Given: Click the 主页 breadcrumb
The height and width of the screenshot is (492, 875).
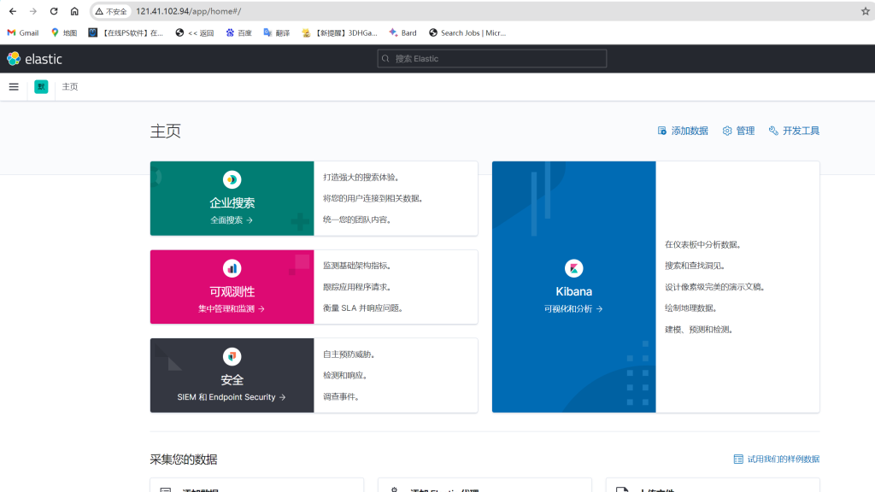Looking at the screenshot, I should [x=70, y=87].
